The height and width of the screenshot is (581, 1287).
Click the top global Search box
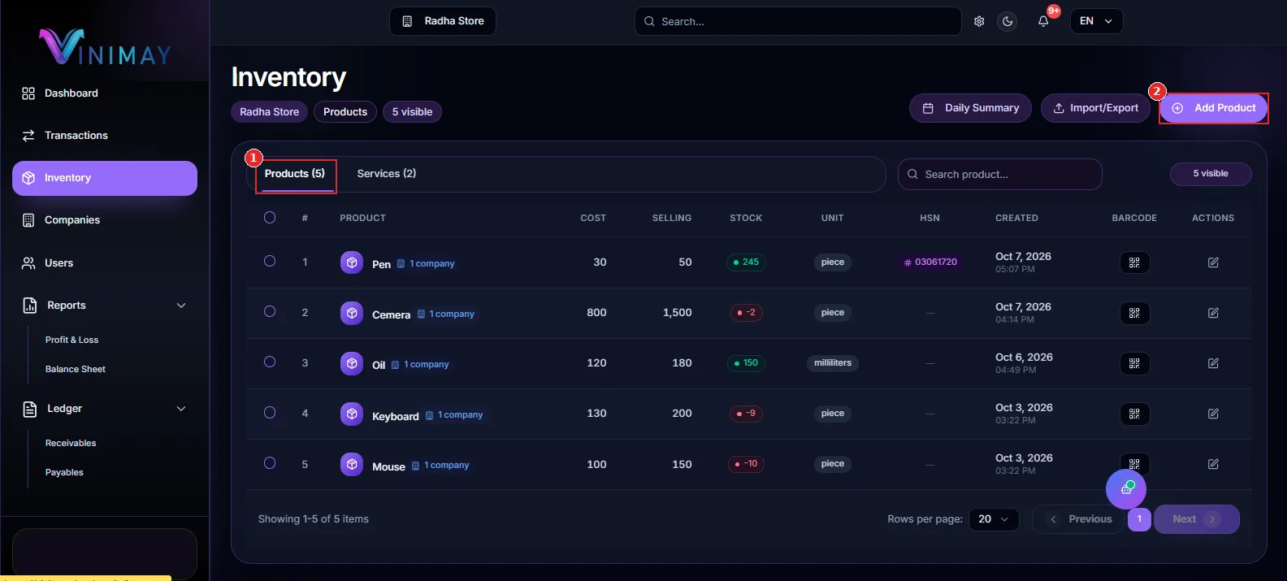click(798, 21)
